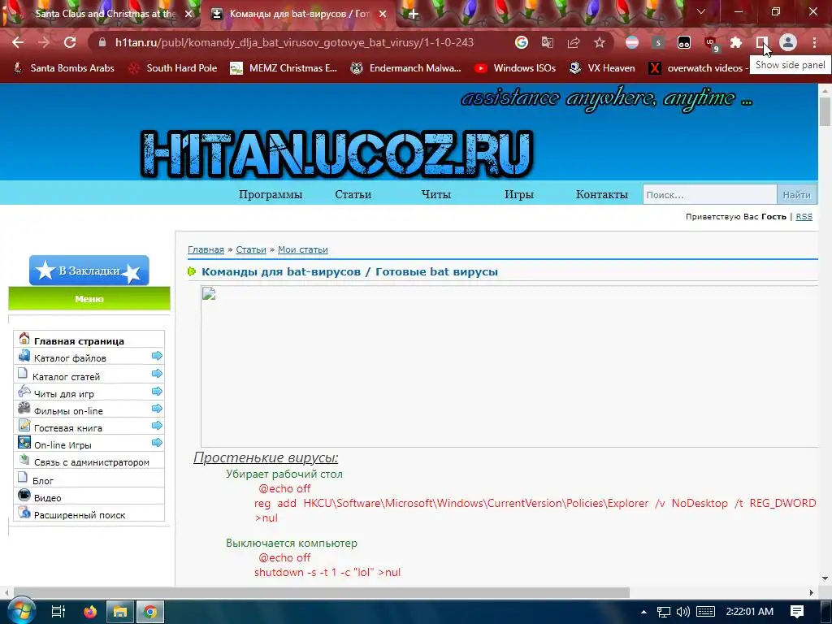Open Santa Bombs Arabs bookmark

(63, 68)
